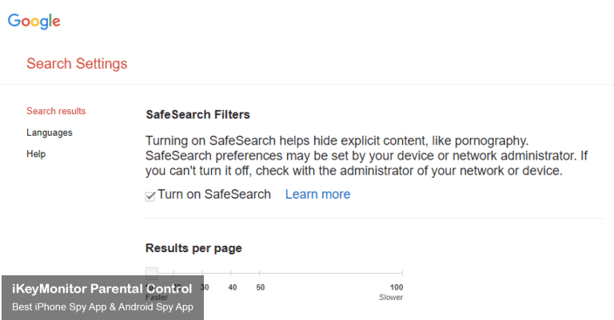
Task: Open the Learn more link
Action: tap(317, 194)
